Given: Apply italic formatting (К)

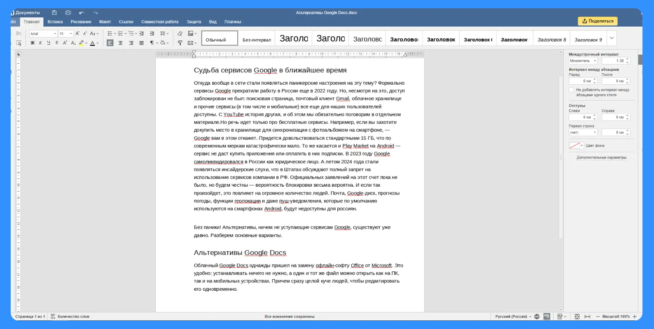Looking at the screenshot, I should coord(40,43).
